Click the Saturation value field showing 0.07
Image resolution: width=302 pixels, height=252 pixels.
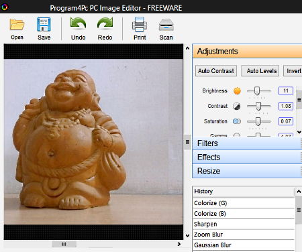pyautogui.click(x=286, y=121)
